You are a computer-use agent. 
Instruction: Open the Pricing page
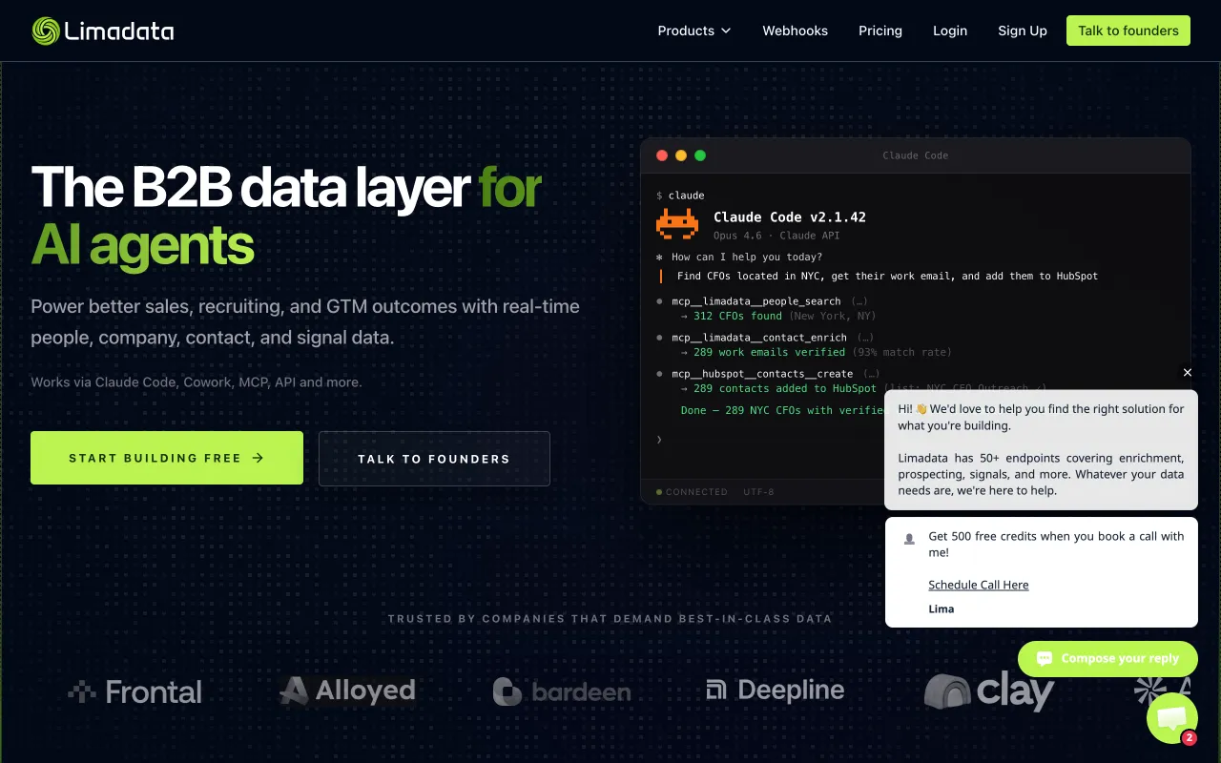(880, 31)
